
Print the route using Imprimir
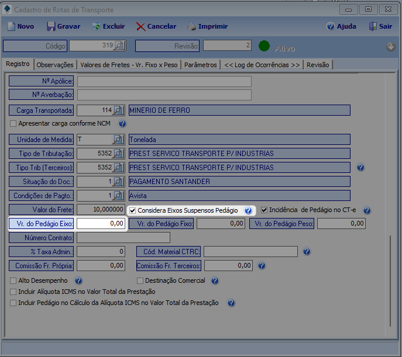[207, 26]
